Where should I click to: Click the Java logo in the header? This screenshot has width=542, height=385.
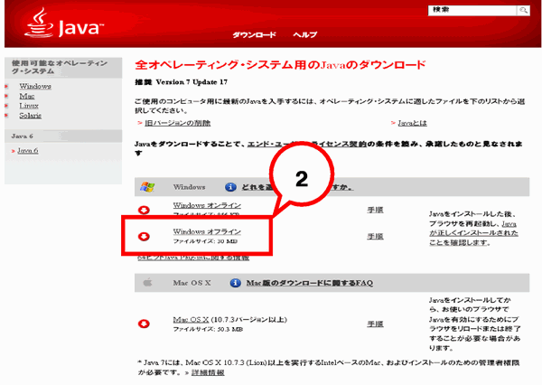pyautogui.click(x=64, y=23)
